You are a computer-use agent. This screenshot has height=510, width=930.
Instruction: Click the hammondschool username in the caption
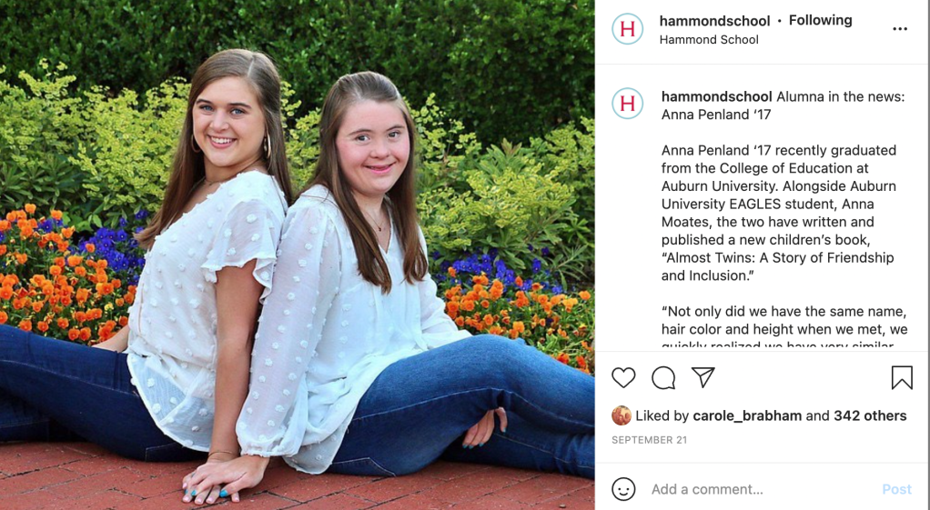pos(716,96)
